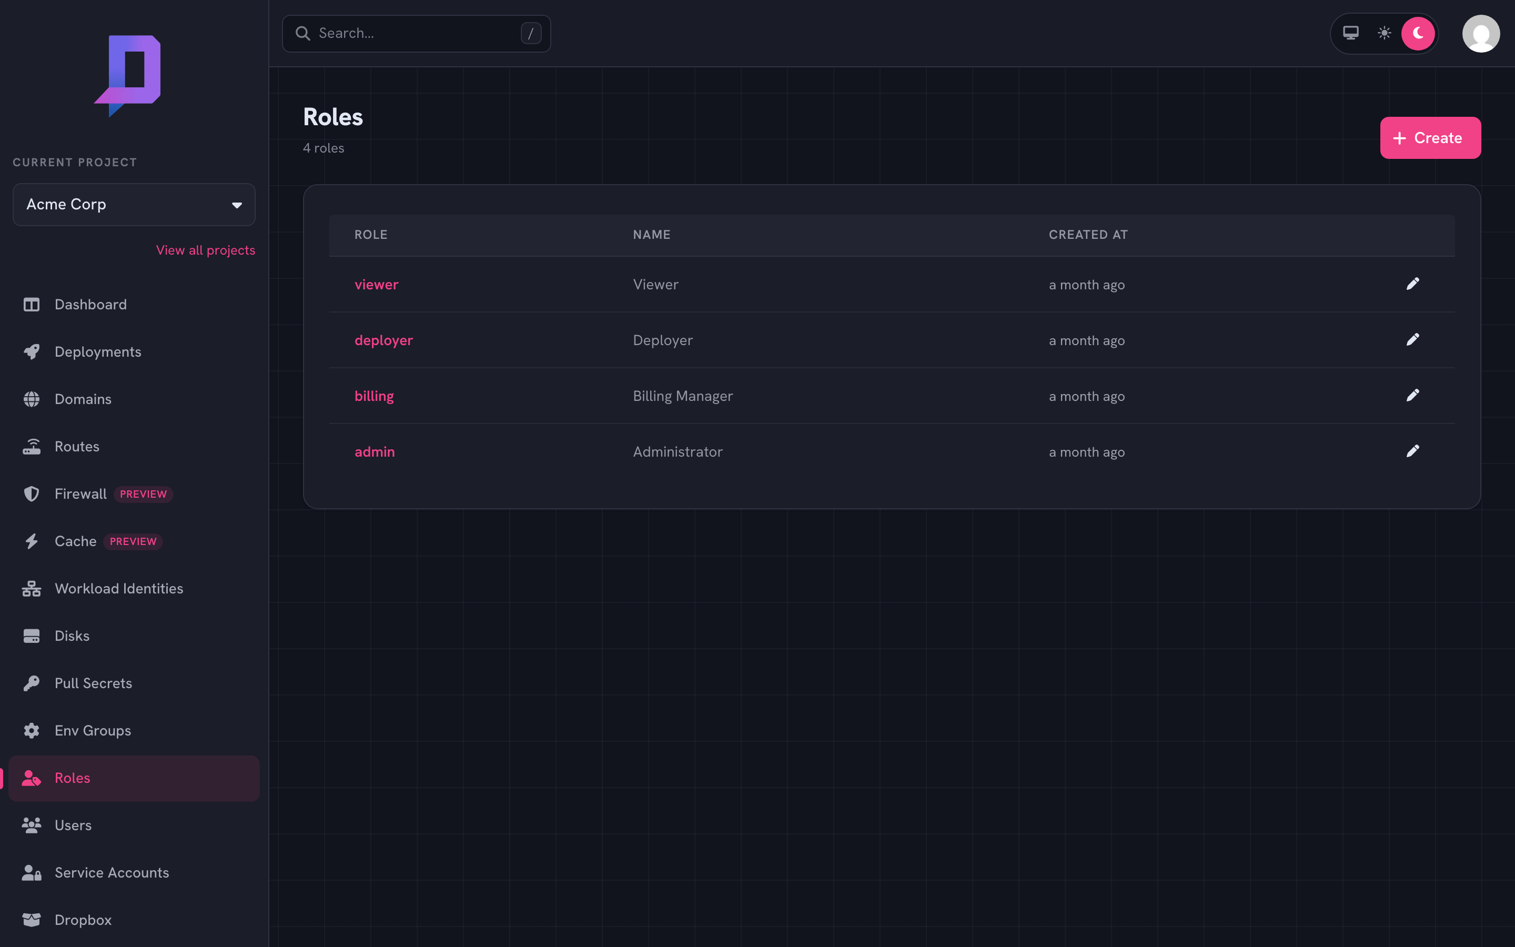
Task: Open the deployer role link
Action: point(383,340)
